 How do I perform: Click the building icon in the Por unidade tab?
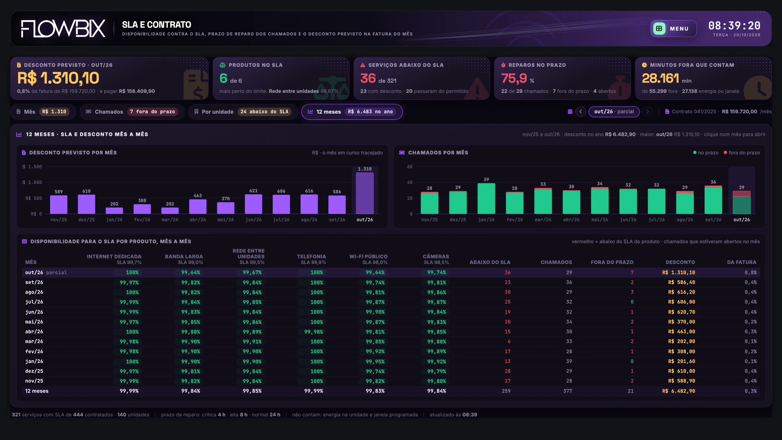[x=196, y=112]
